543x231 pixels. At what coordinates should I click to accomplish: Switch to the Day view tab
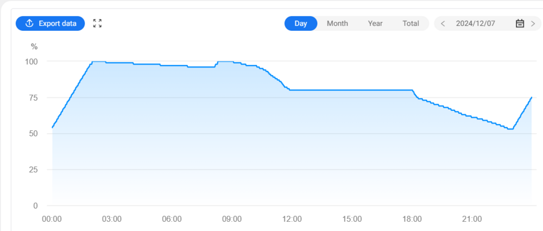click(x=301, y=23)
